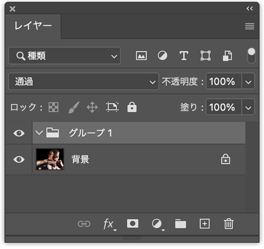Filter layers by shape type
Image resolution: width=264 pixels, height=249 pixels.
(205, 56)
